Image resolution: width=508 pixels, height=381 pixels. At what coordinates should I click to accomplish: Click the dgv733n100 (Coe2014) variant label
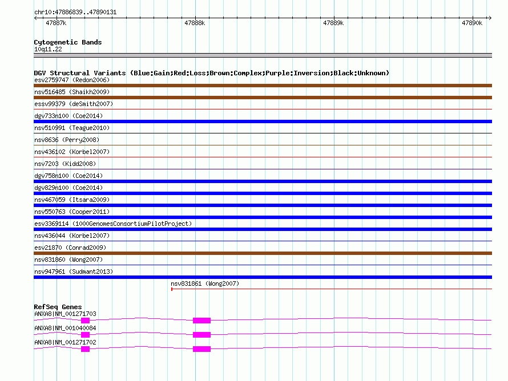pos(68,116)
